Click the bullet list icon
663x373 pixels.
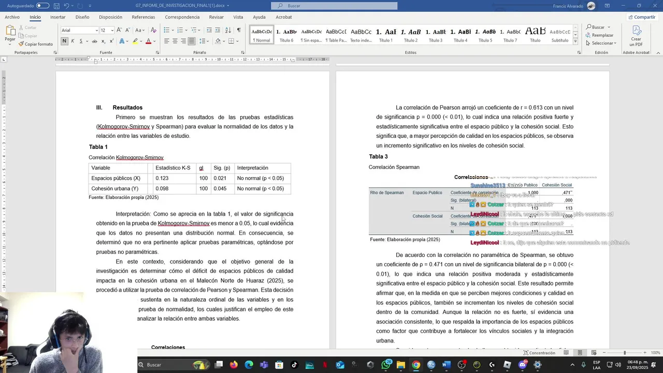coord(167,30)
